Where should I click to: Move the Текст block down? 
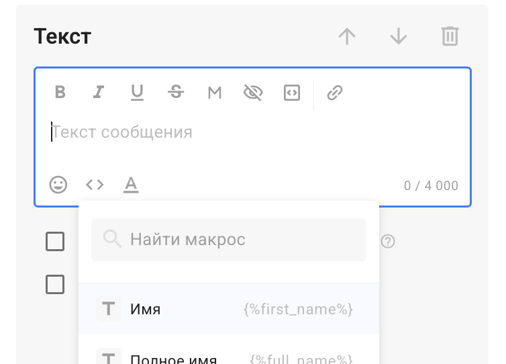(x=399, y=36)
